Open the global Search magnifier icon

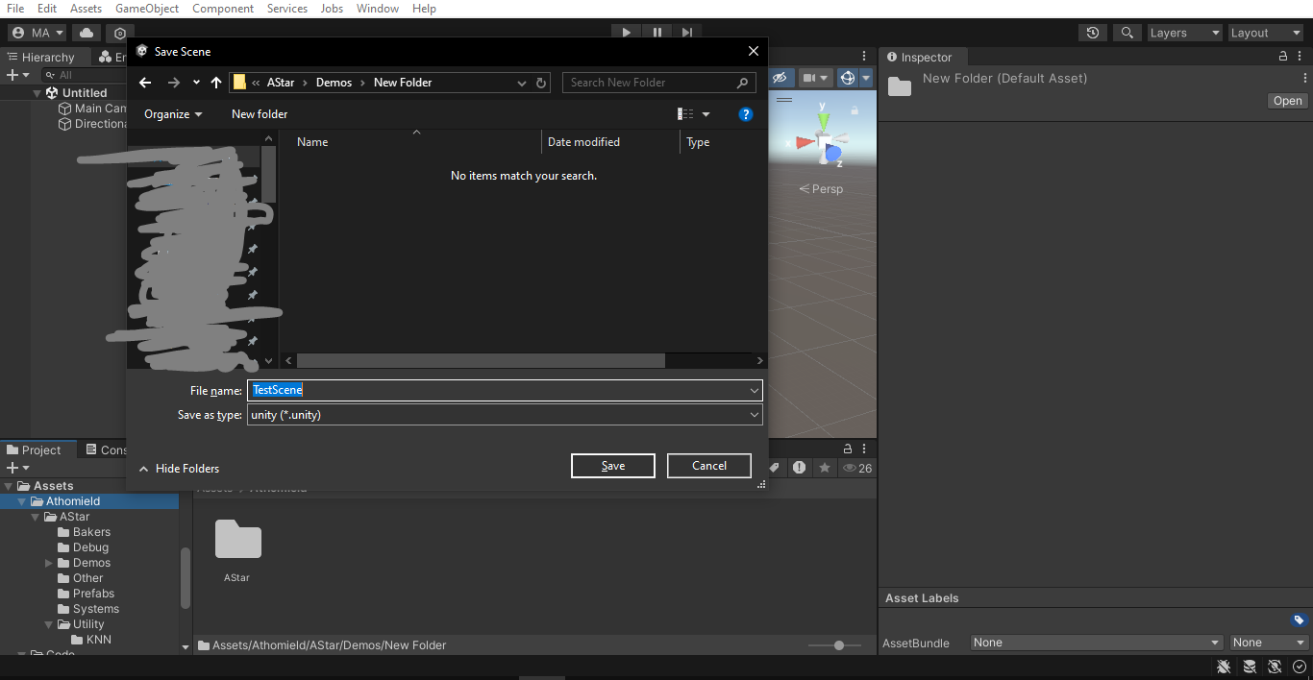[x=1127, y=33]
